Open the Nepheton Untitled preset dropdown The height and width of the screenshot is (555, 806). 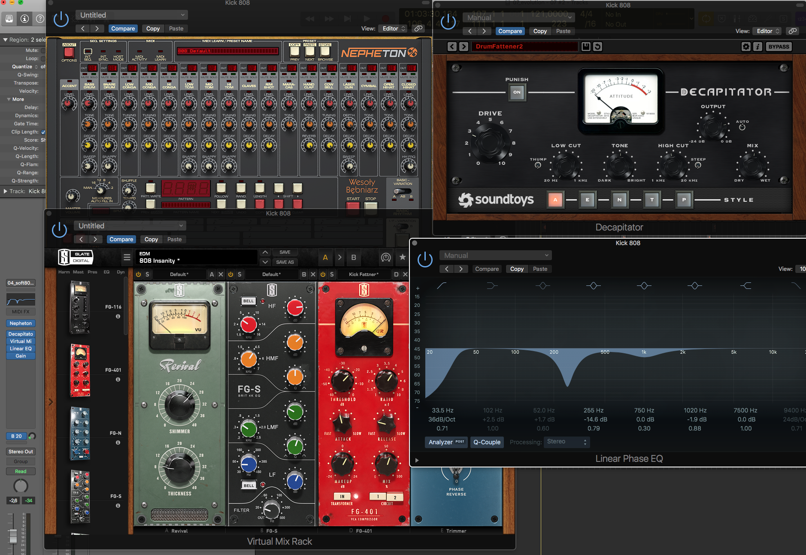132,15
